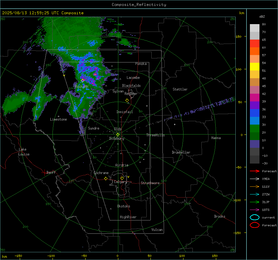
Task: Click the red forecast arrow in legend
Action: (x=255, y=171)
